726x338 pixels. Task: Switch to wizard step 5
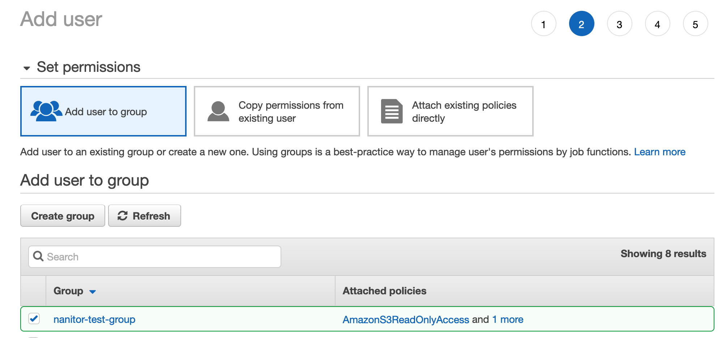tap(695, 24)
